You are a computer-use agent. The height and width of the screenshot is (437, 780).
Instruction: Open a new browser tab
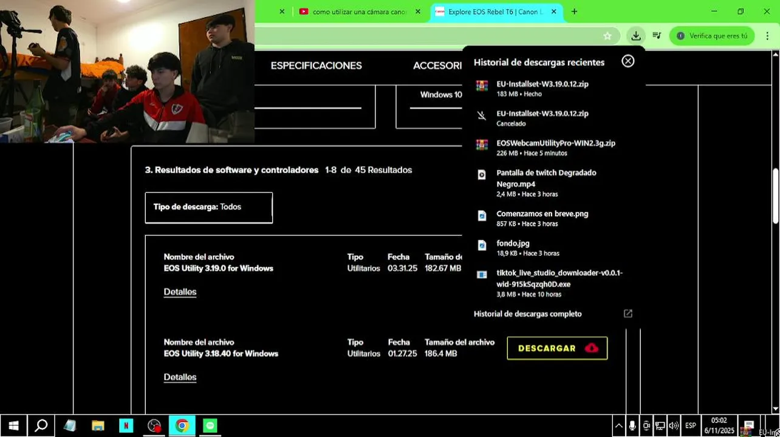coord(574,12)
